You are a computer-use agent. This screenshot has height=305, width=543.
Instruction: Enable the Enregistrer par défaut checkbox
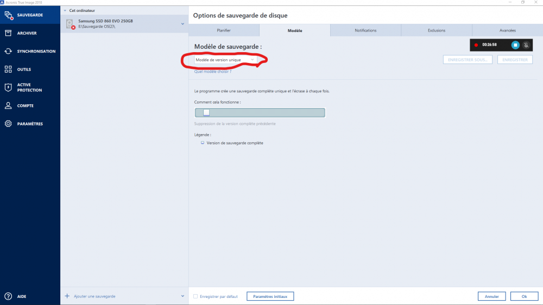196,296
